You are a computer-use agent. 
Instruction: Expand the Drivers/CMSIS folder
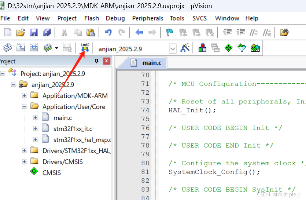(x=25, y=162)
